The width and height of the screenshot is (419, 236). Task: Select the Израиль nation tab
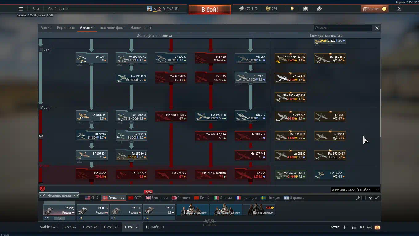(x=294, y=198)
